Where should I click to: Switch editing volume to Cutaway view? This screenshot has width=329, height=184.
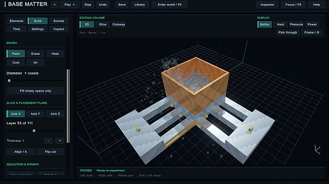pos(119,24)
